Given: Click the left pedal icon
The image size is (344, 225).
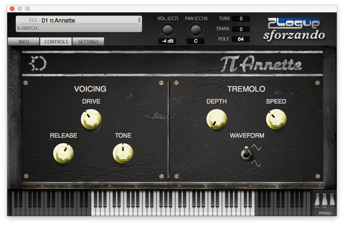Looking at the screenshot, I should [x=317, y=200].
